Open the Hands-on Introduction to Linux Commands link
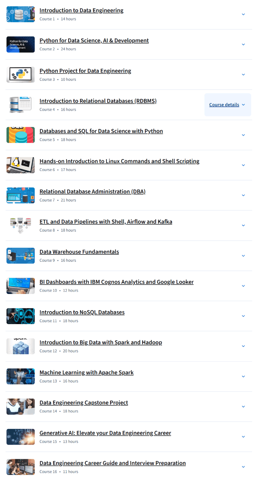This screenshot has height=479, width=257. (x=119, y=161)
